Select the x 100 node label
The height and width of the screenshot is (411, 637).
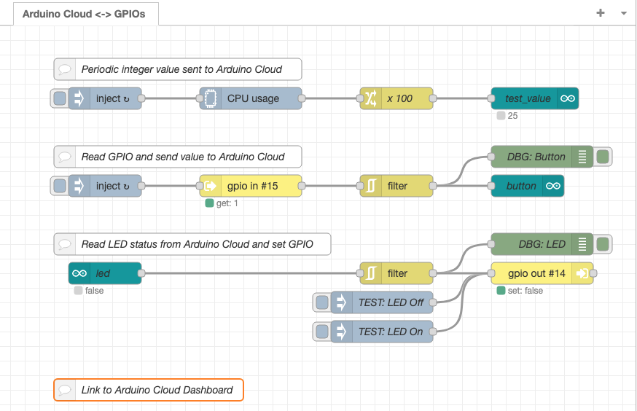pyautogui.click(x=399, y=98)
